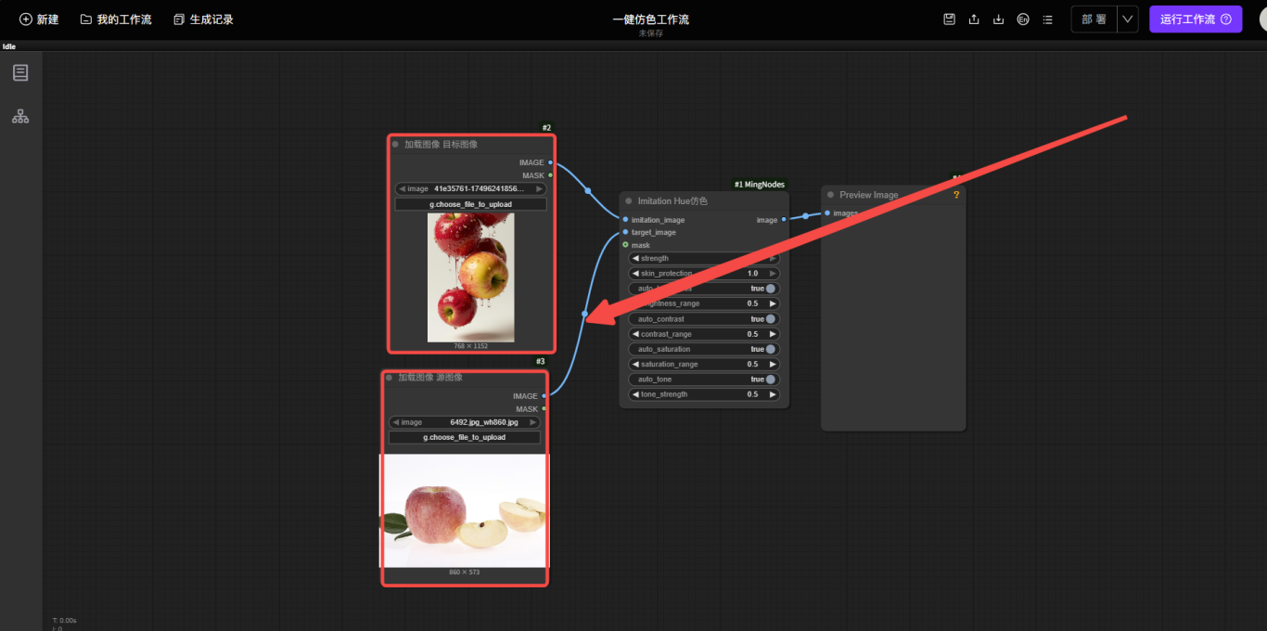1267x631 pixels.
Task: Open the node tree icon in left sidebar
Action: pyautogui.click(x=20, y=116)
